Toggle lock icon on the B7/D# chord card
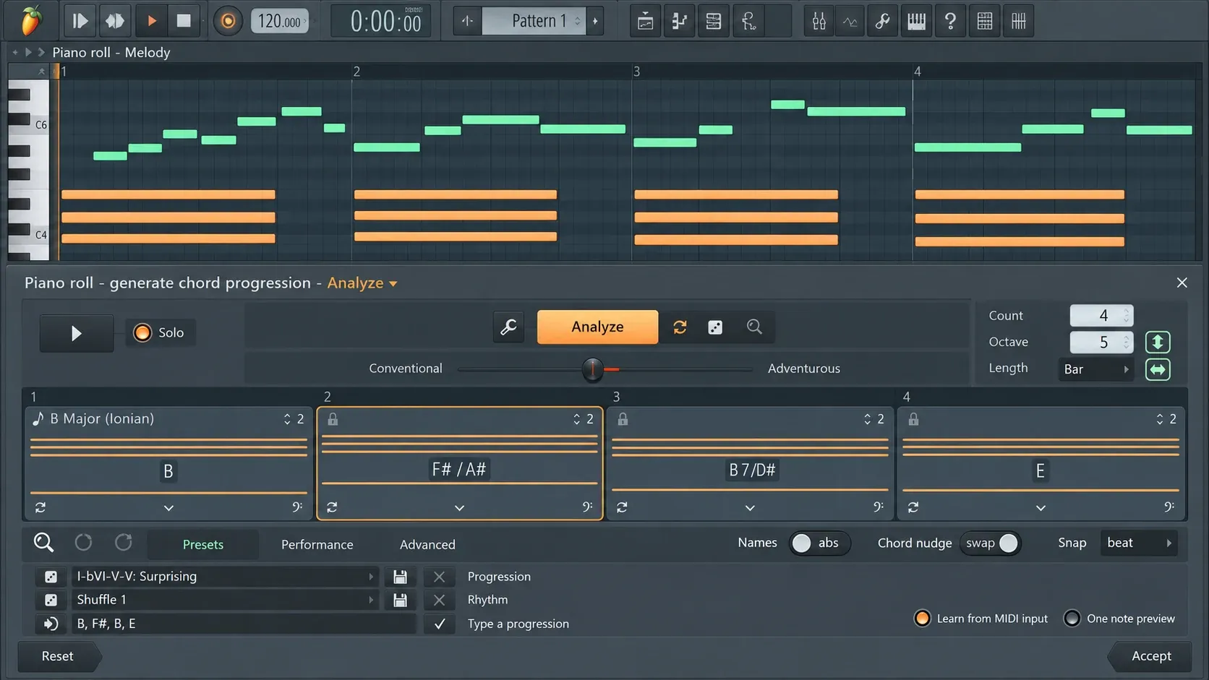Viewport: 1209px width, 680px height. pyautogui.click(x=623, y=419)
